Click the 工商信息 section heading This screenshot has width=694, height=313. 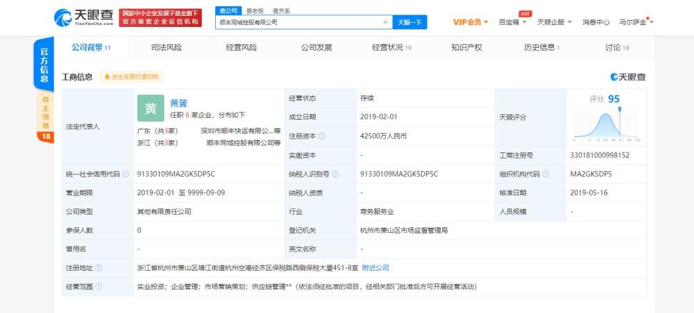[x=77, y=77]
